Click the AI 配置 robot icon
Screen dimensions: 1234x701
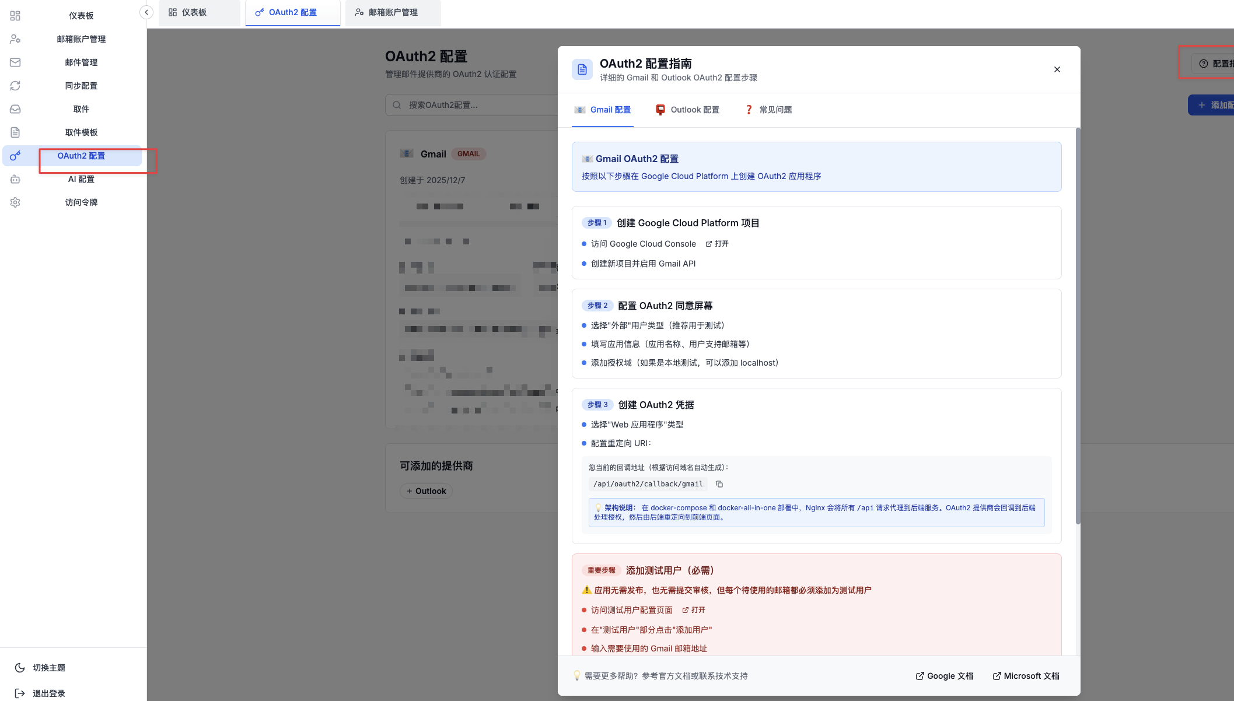[x=15, y=179]
